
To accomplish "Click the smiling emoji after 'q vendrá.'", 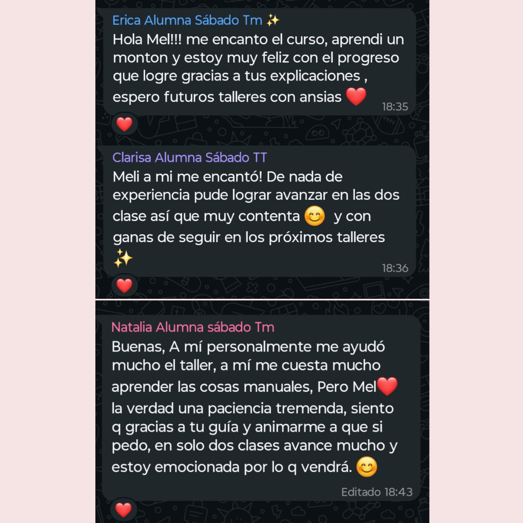I will pyautogui.click(x=367, y=467).
